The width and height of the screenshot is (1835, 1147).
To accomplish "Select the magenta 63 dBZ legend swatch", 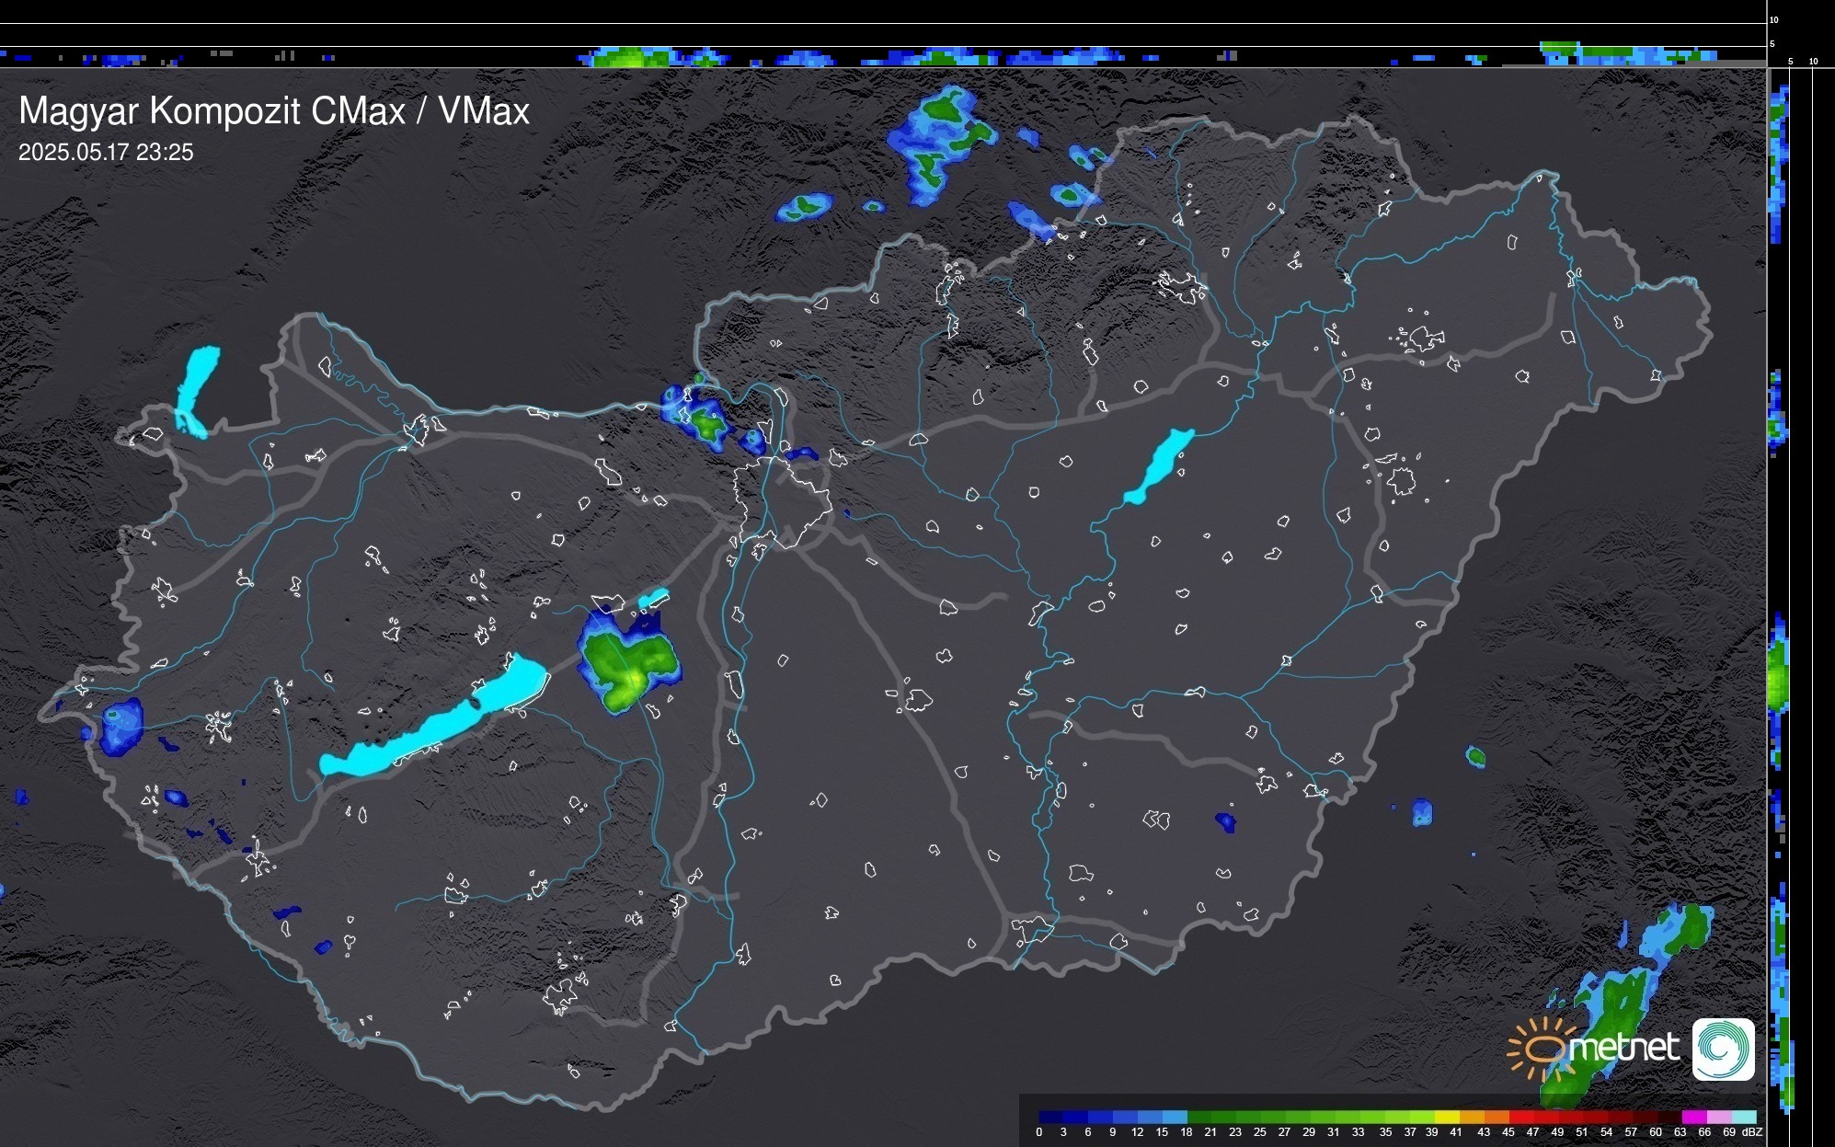I will point(1693,1117).
